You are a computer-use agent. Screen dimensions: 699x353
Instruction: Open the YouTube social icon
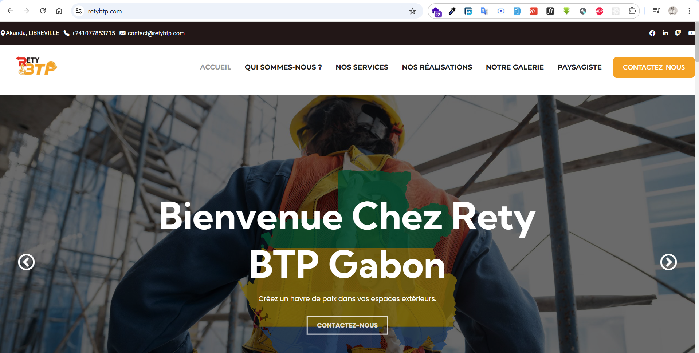(691, 33)
